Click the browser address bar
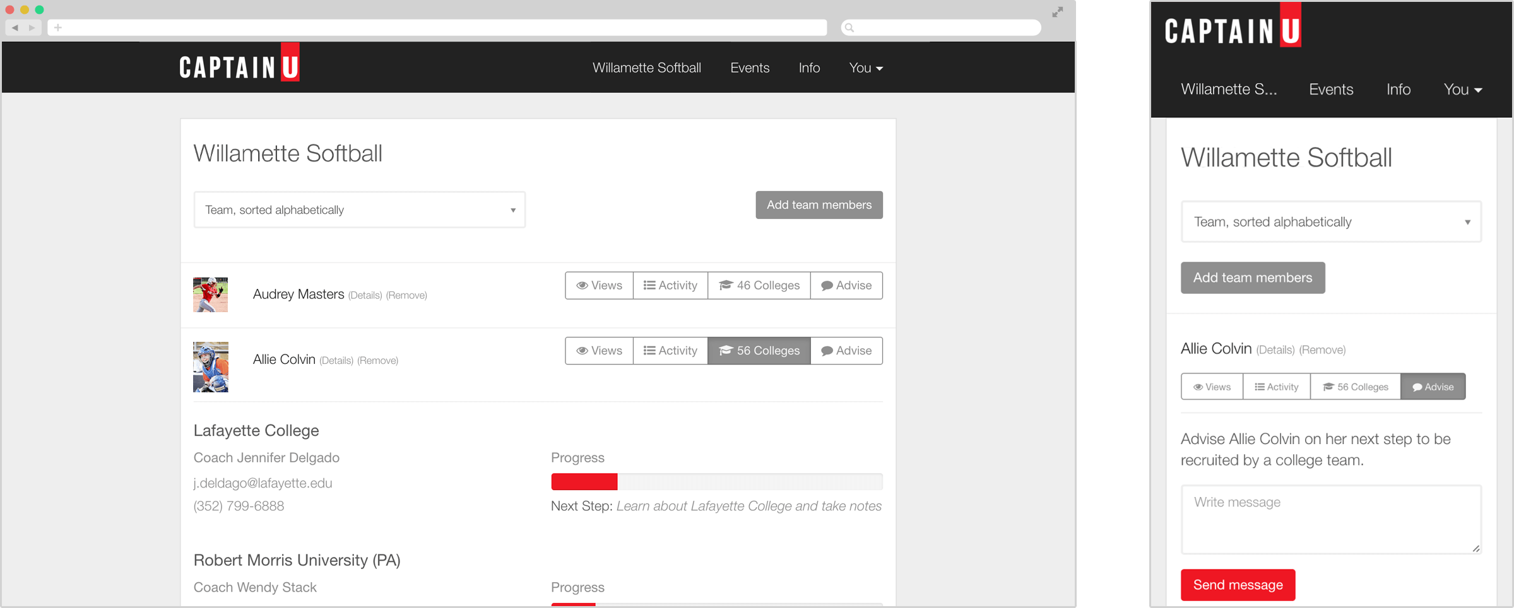The width and height of the screenshot is (1514, 608). click(x=437, y=28)
